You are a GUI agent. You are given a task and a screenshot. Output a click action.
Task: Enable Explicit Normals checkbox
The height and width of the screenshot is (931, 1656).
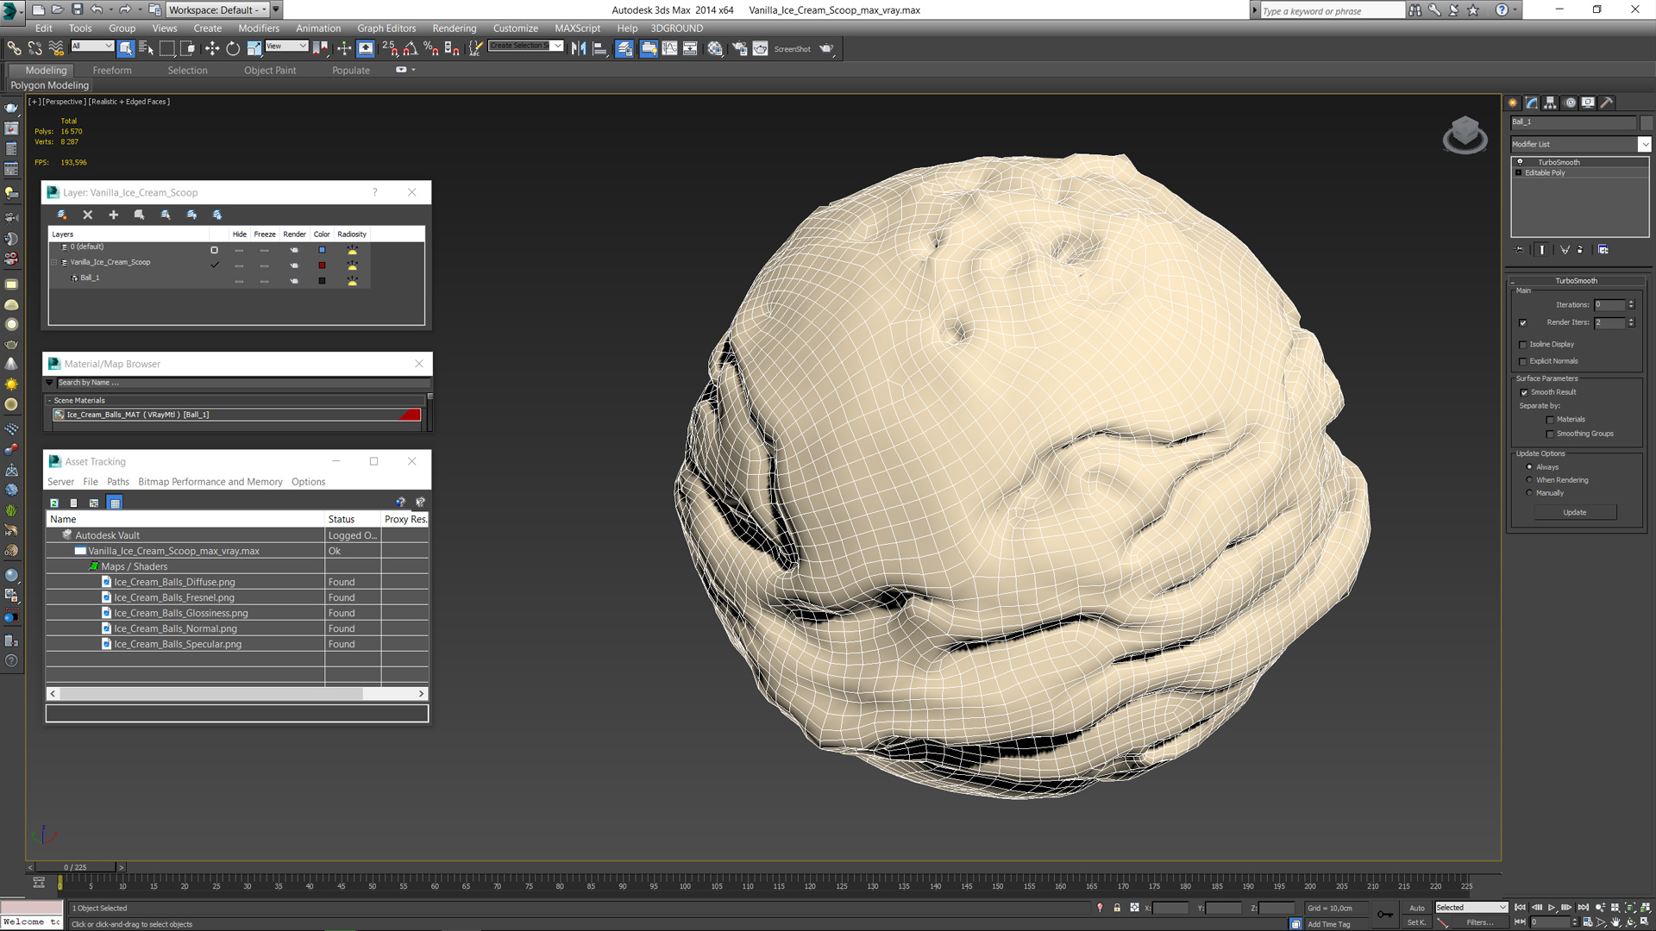click(1522, 361)
